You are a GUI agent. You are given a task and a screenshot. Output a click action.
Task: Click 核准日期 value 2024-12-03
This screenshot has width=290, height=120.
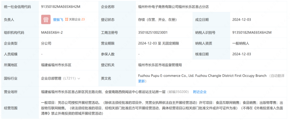point(242,54)
